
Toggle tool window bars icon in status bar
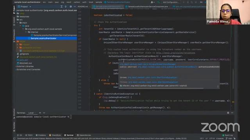click(14, 138)
